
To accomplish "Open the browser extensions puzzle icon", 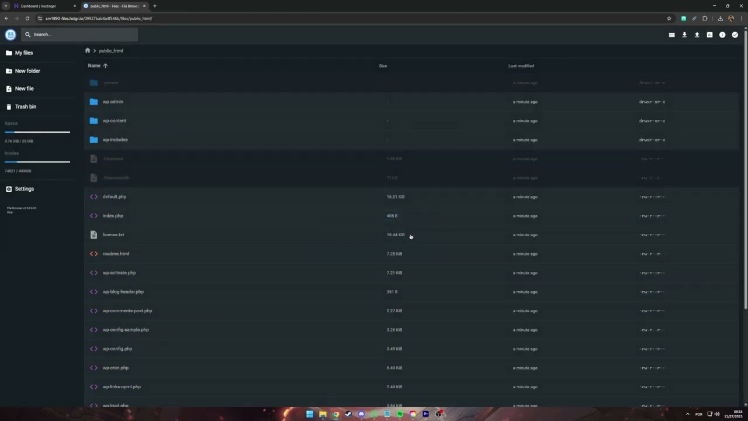I will pyautogui.click(x=705, y=18).
